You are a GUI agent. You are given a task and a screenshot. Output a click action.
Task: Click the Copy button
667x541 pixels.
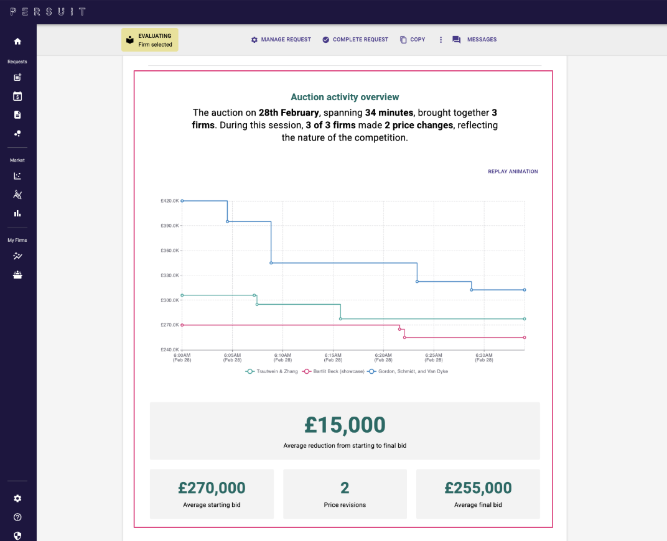pyautogui.click(x=413, y=40)
